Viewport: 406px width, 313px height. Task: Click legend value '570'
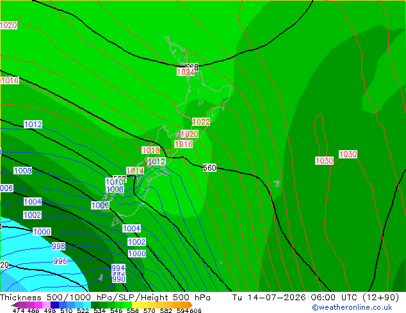[149, 310]
